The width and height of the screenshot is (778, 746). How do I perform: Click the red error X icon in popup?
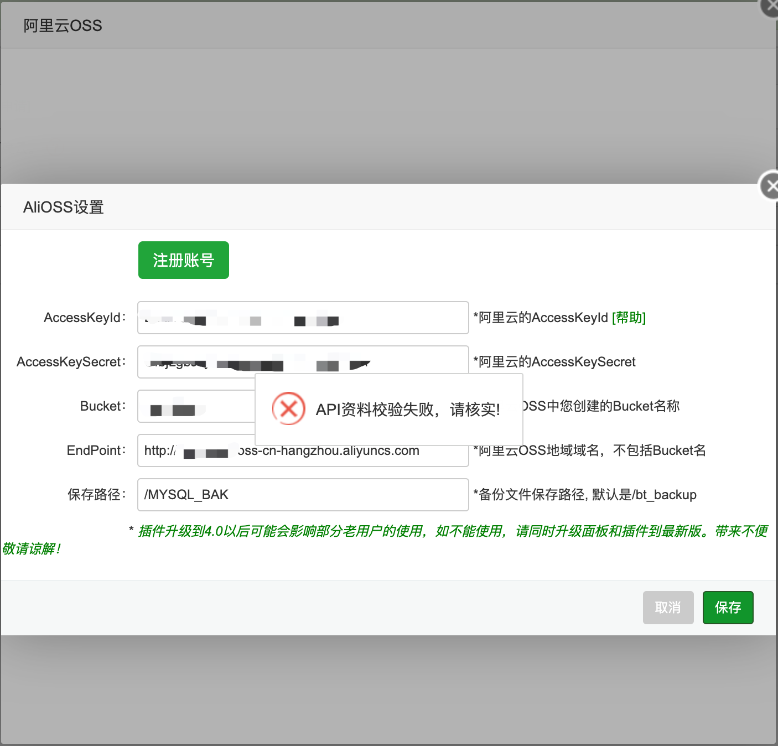click(289, 409)
